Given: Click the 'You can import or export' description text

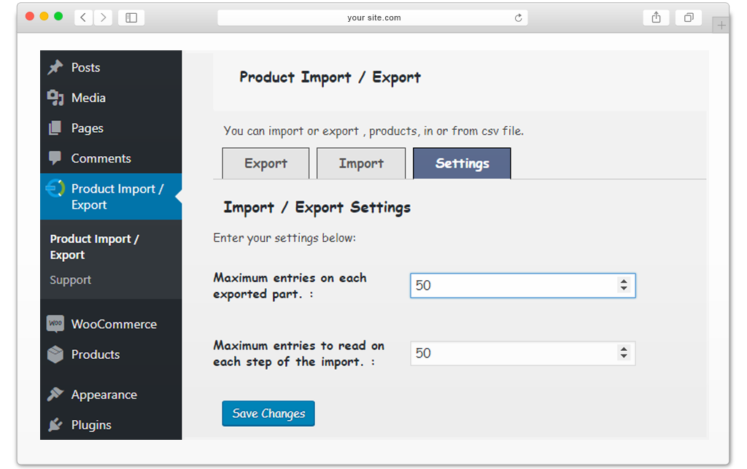Looking at the screenshot, I should coord(373,131).
